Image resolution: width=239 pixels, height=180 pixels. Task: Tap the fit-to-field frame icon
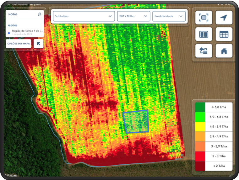[204, 18]
